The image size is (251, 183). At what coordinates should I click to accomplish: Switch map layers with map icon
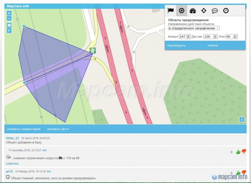pyautogui.click(x=9, y=25)
